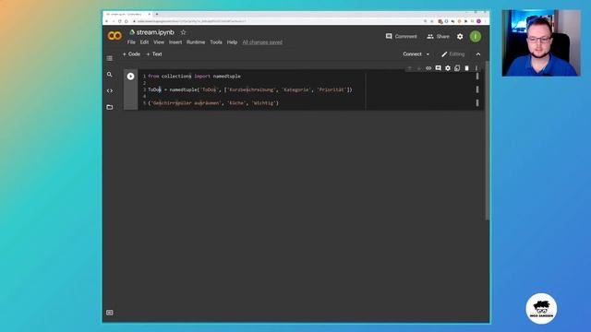Reload the browser page

[120, 21]
